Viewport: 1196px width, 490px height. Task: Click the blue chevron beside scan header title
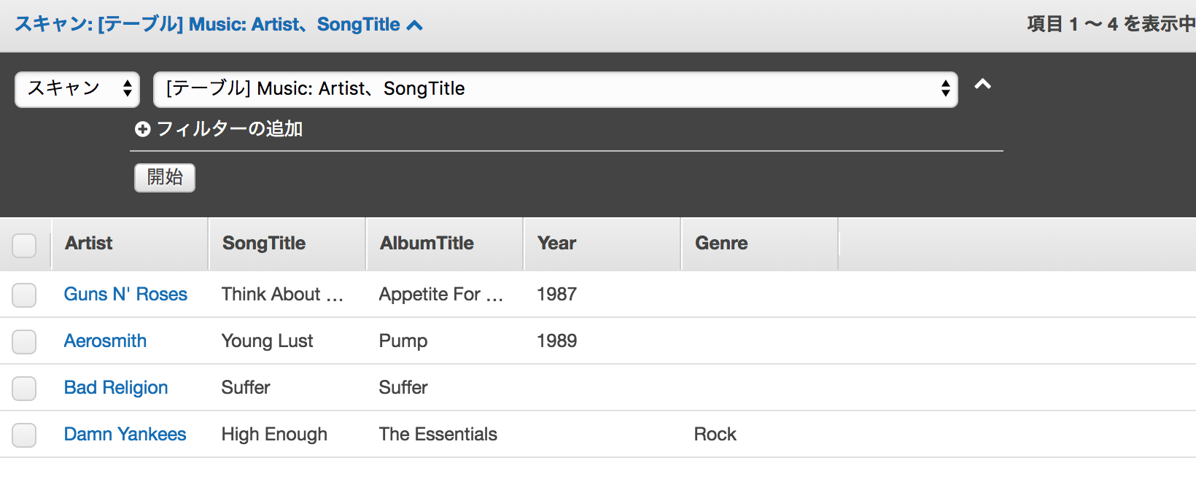pyautogui.click(x=414, y=26)
